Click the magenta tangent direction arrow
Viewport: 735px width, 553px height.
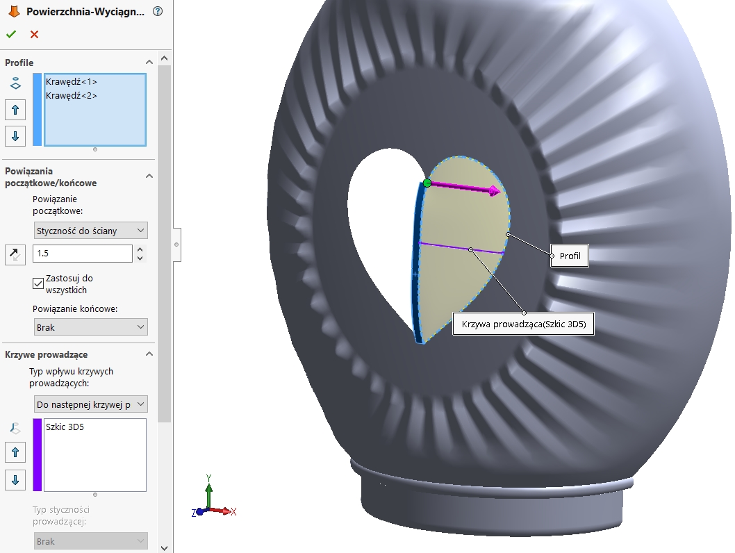pos(465,188)
